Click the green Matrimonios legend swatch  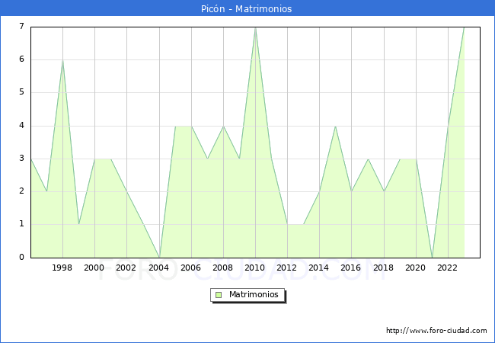click(x=219, y=295)
